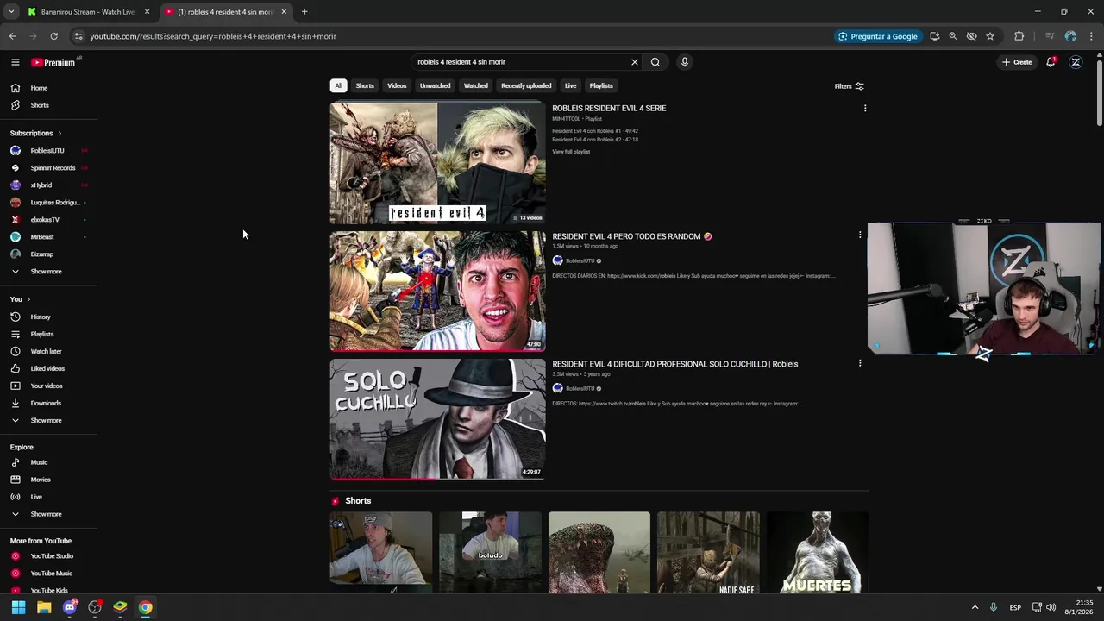Click the magnifier search button
This screenshot has width=1104, height=621.
655,62
